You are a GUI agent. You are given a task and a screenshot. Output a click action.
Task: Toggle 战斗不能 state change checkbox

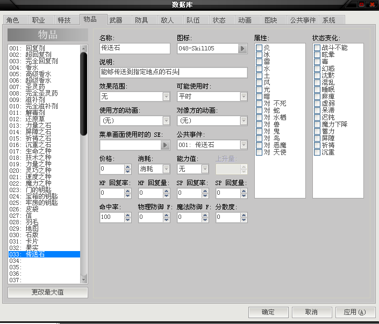[317, 48]
